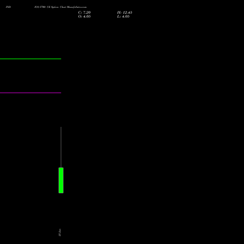Image resolution: width=244 pixels, height=244 pixels.
Task: Click the "IND" label at top left
Action: [8, 7]
